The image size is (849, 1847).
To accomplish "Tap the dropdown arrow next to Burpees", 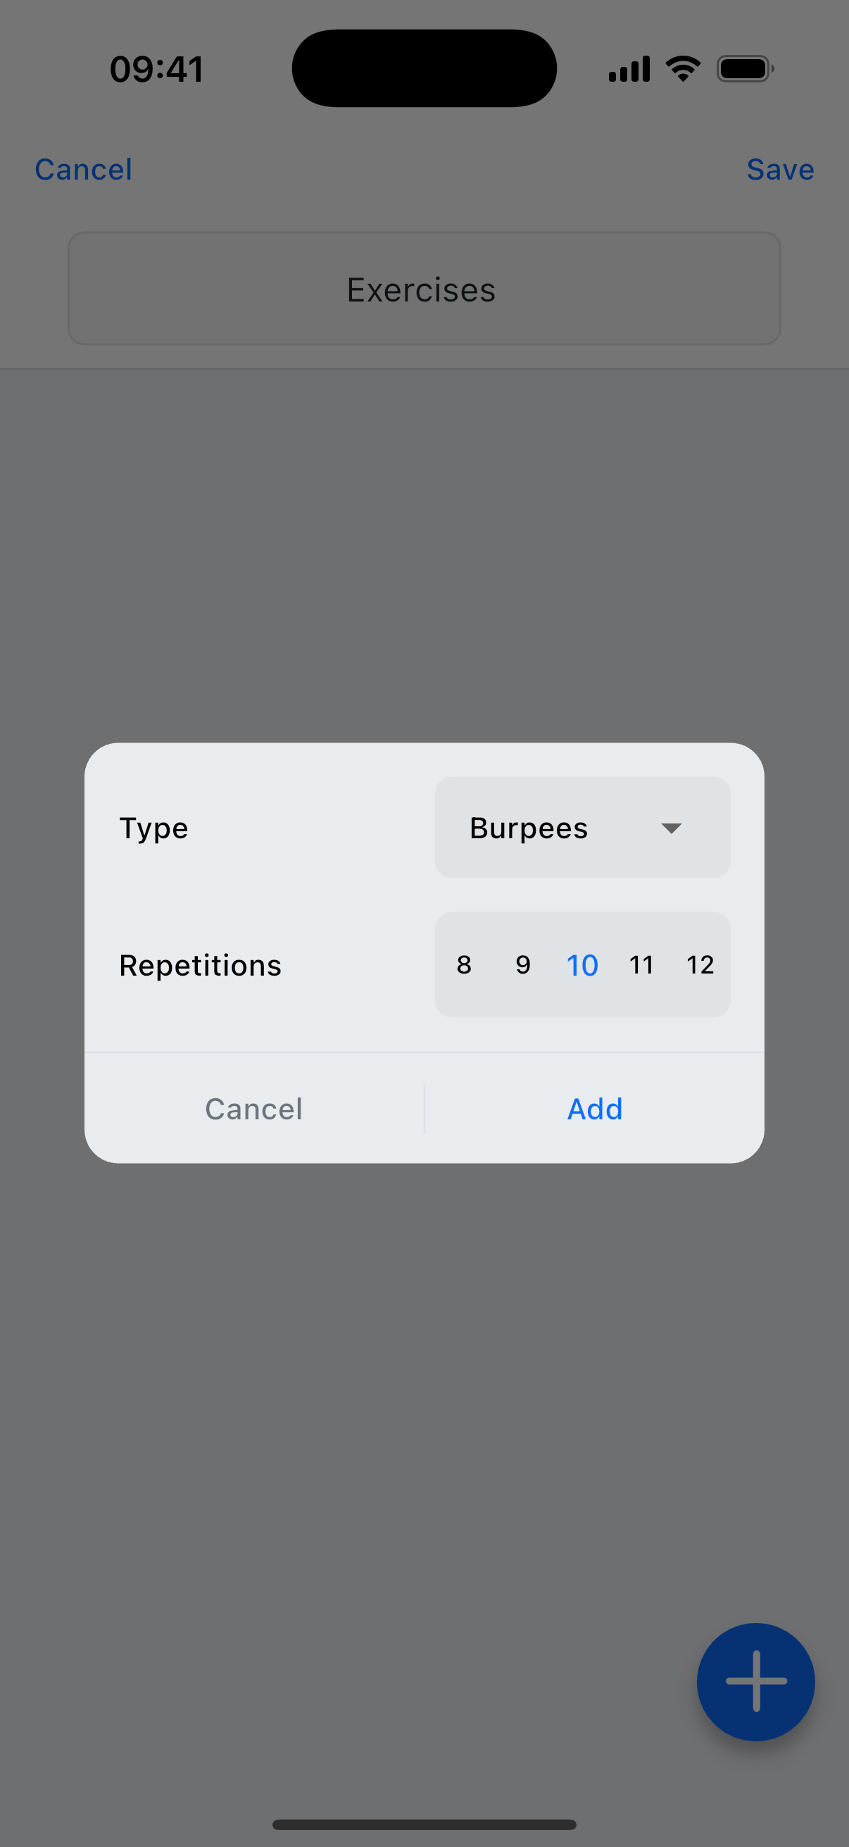I will (672, 828).
